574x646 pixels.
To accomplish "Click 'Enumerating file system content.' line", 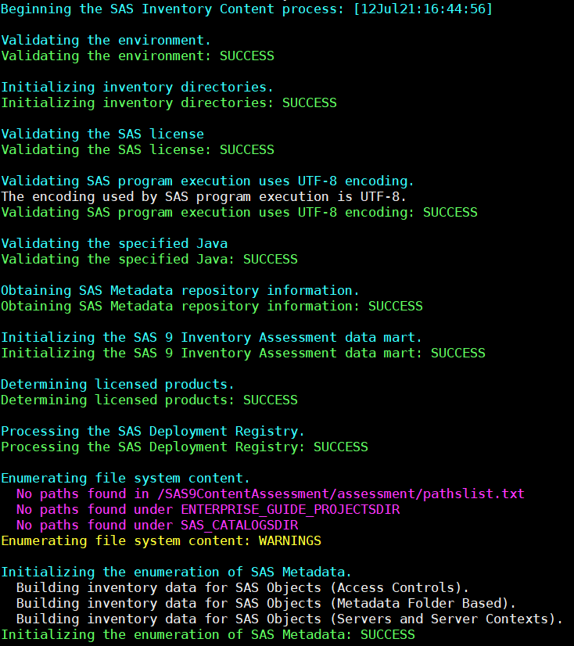I will (x=125, y=479).
